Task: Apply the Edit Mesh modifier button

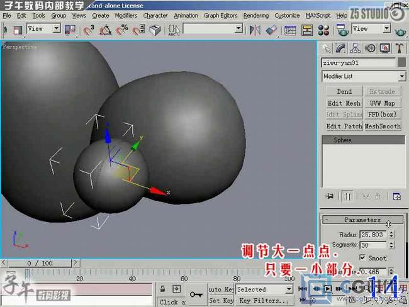Action: click(x=344, y=103)
